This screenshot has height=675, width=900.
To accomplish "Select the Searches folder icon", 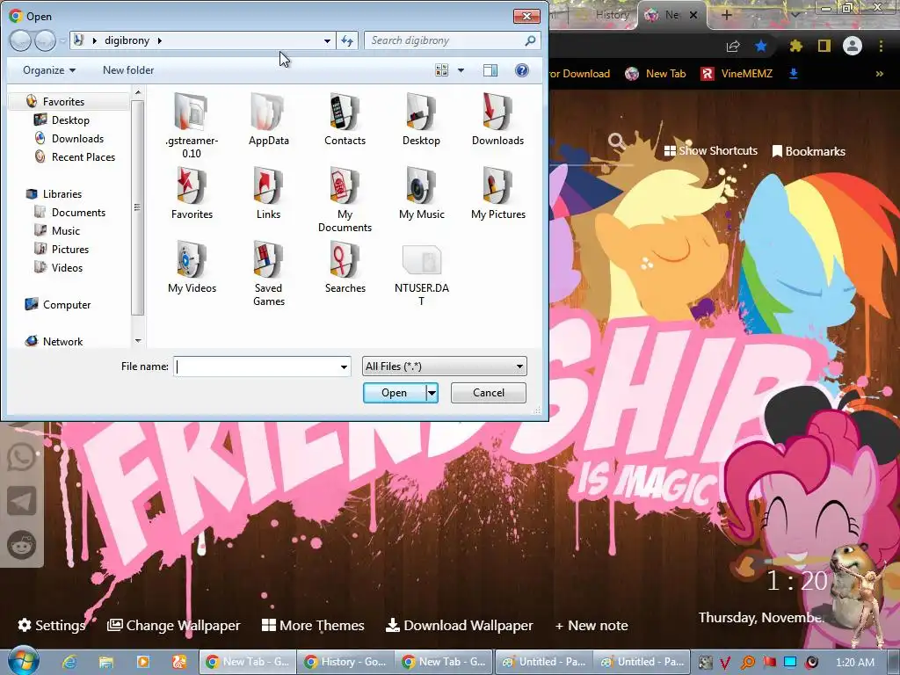I will tap(345, 259).
